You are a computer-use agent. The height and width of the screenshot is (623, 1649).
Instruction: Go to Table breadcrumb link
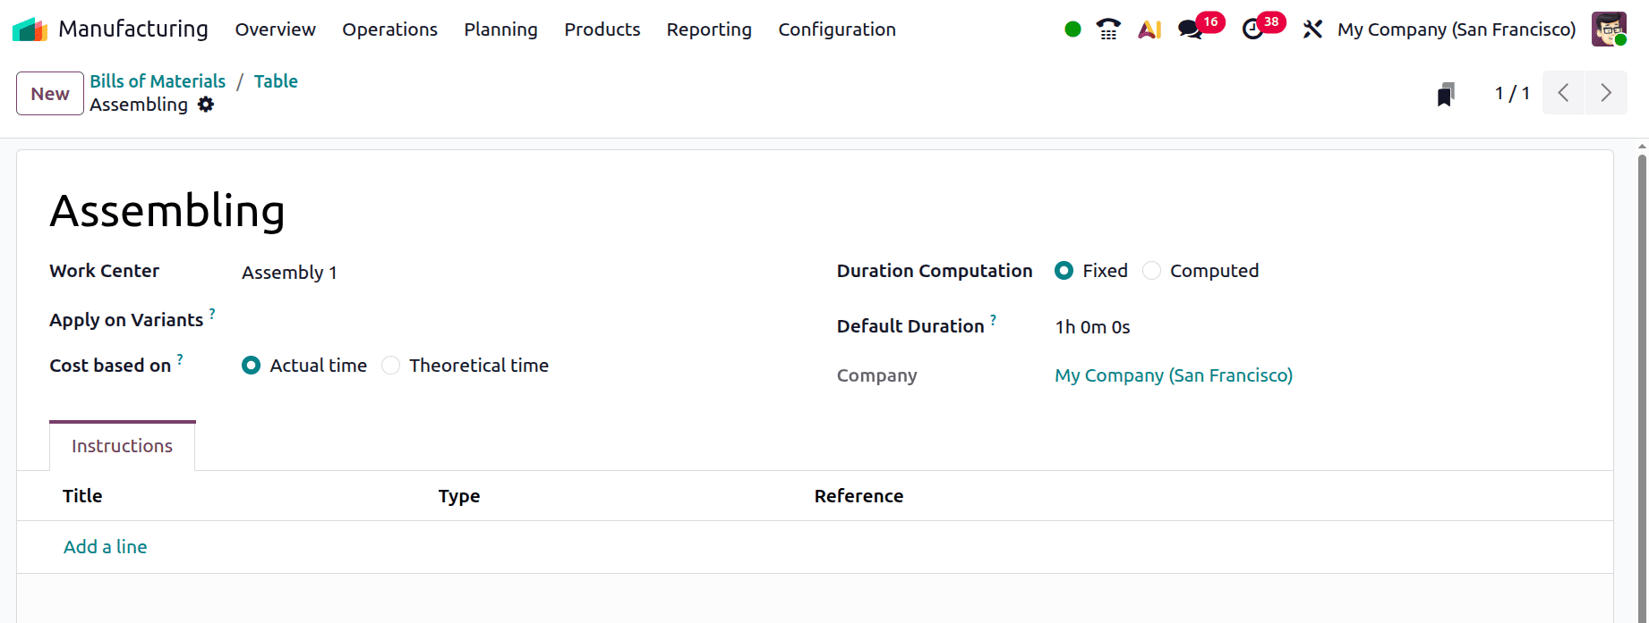click(276, 81)
